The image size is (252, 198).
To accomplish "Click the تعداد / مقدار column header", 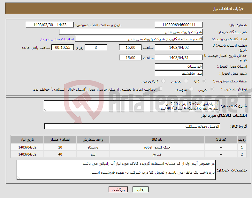I will pos(60,140).
